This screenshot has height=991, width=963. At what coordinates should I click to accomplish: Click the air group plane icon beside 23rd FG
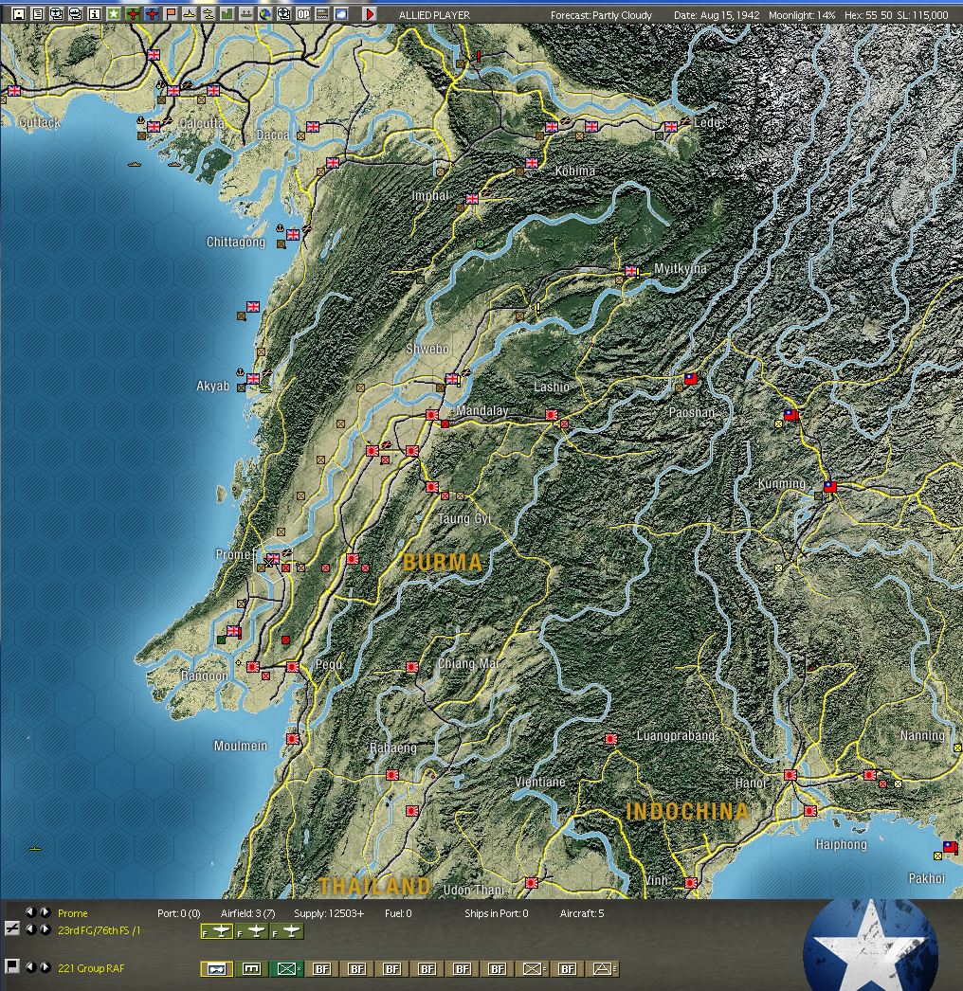click(12, 928)
